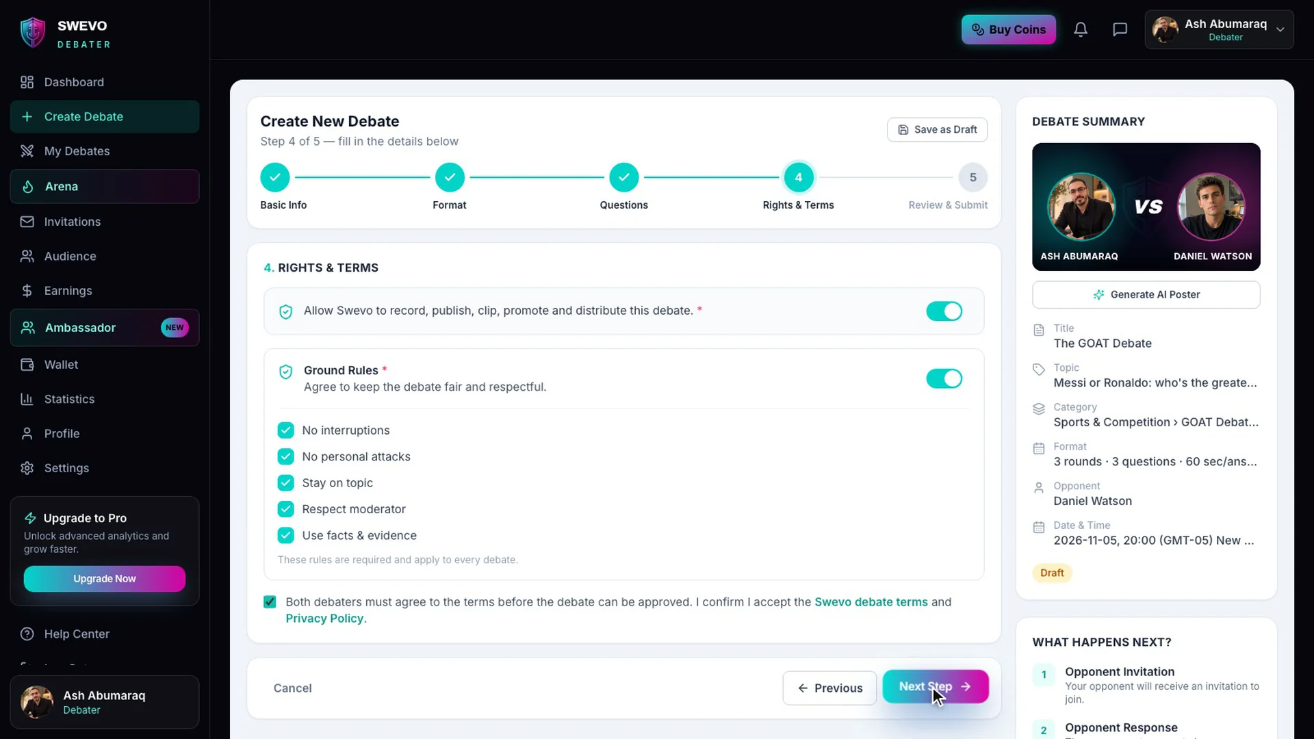Screen dimensions: 1314x739
Task: Click the step 5 Review & Submit circle
Action: [x=972, y=178]
